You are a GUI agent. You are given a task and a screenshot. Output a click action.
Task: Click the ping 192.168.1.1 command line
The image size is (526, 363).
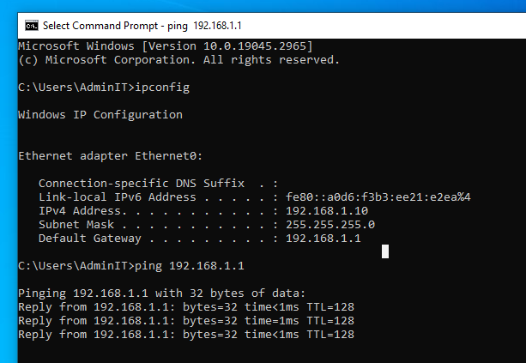(130, 266)
